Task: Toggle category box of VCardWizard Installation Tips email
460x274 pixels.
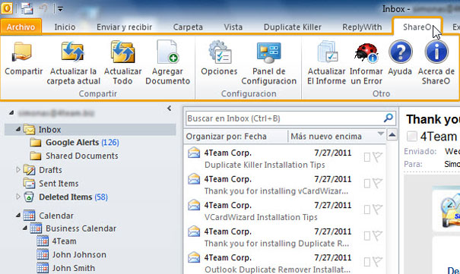Action: click(x=367, y=209)
